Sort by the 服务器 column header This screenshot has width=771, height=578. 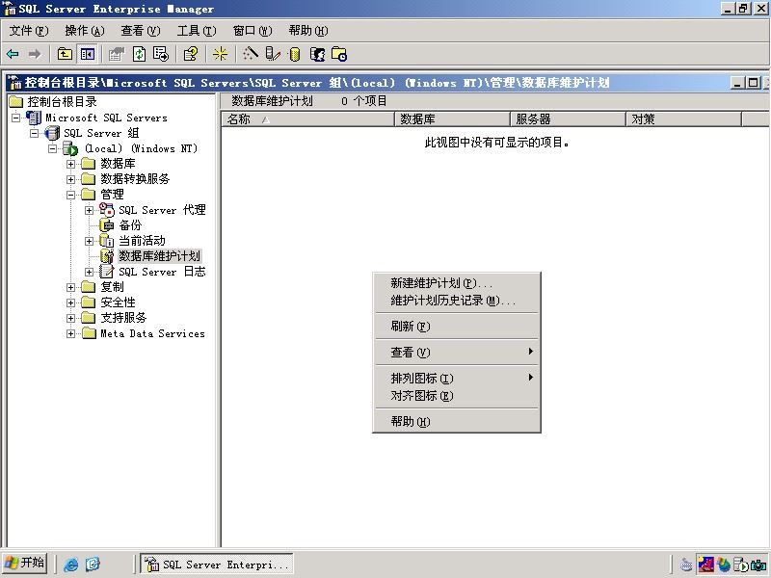pyautogui.click(x=568, y=118)
